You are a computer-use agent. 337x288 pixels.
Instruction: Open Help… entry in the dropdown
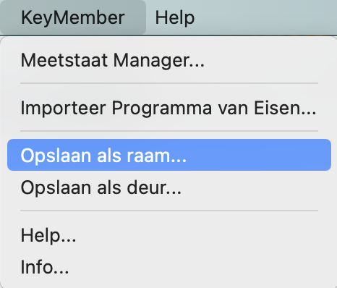169,235
